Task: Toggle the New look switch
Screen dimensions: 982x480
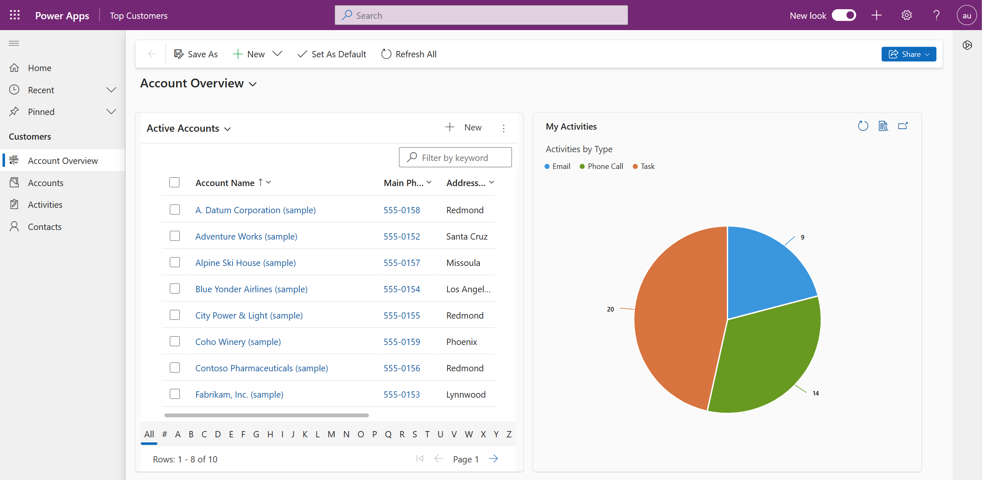Action: click(846, 15)
